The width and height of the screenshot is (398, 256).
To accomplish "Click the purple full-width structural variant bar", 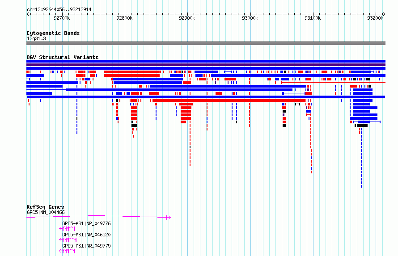I will 206,65.
